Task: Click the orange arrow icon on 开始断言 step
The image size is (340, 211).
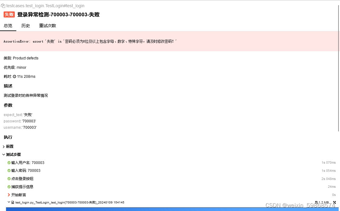Action: click(x=9, y=195)
